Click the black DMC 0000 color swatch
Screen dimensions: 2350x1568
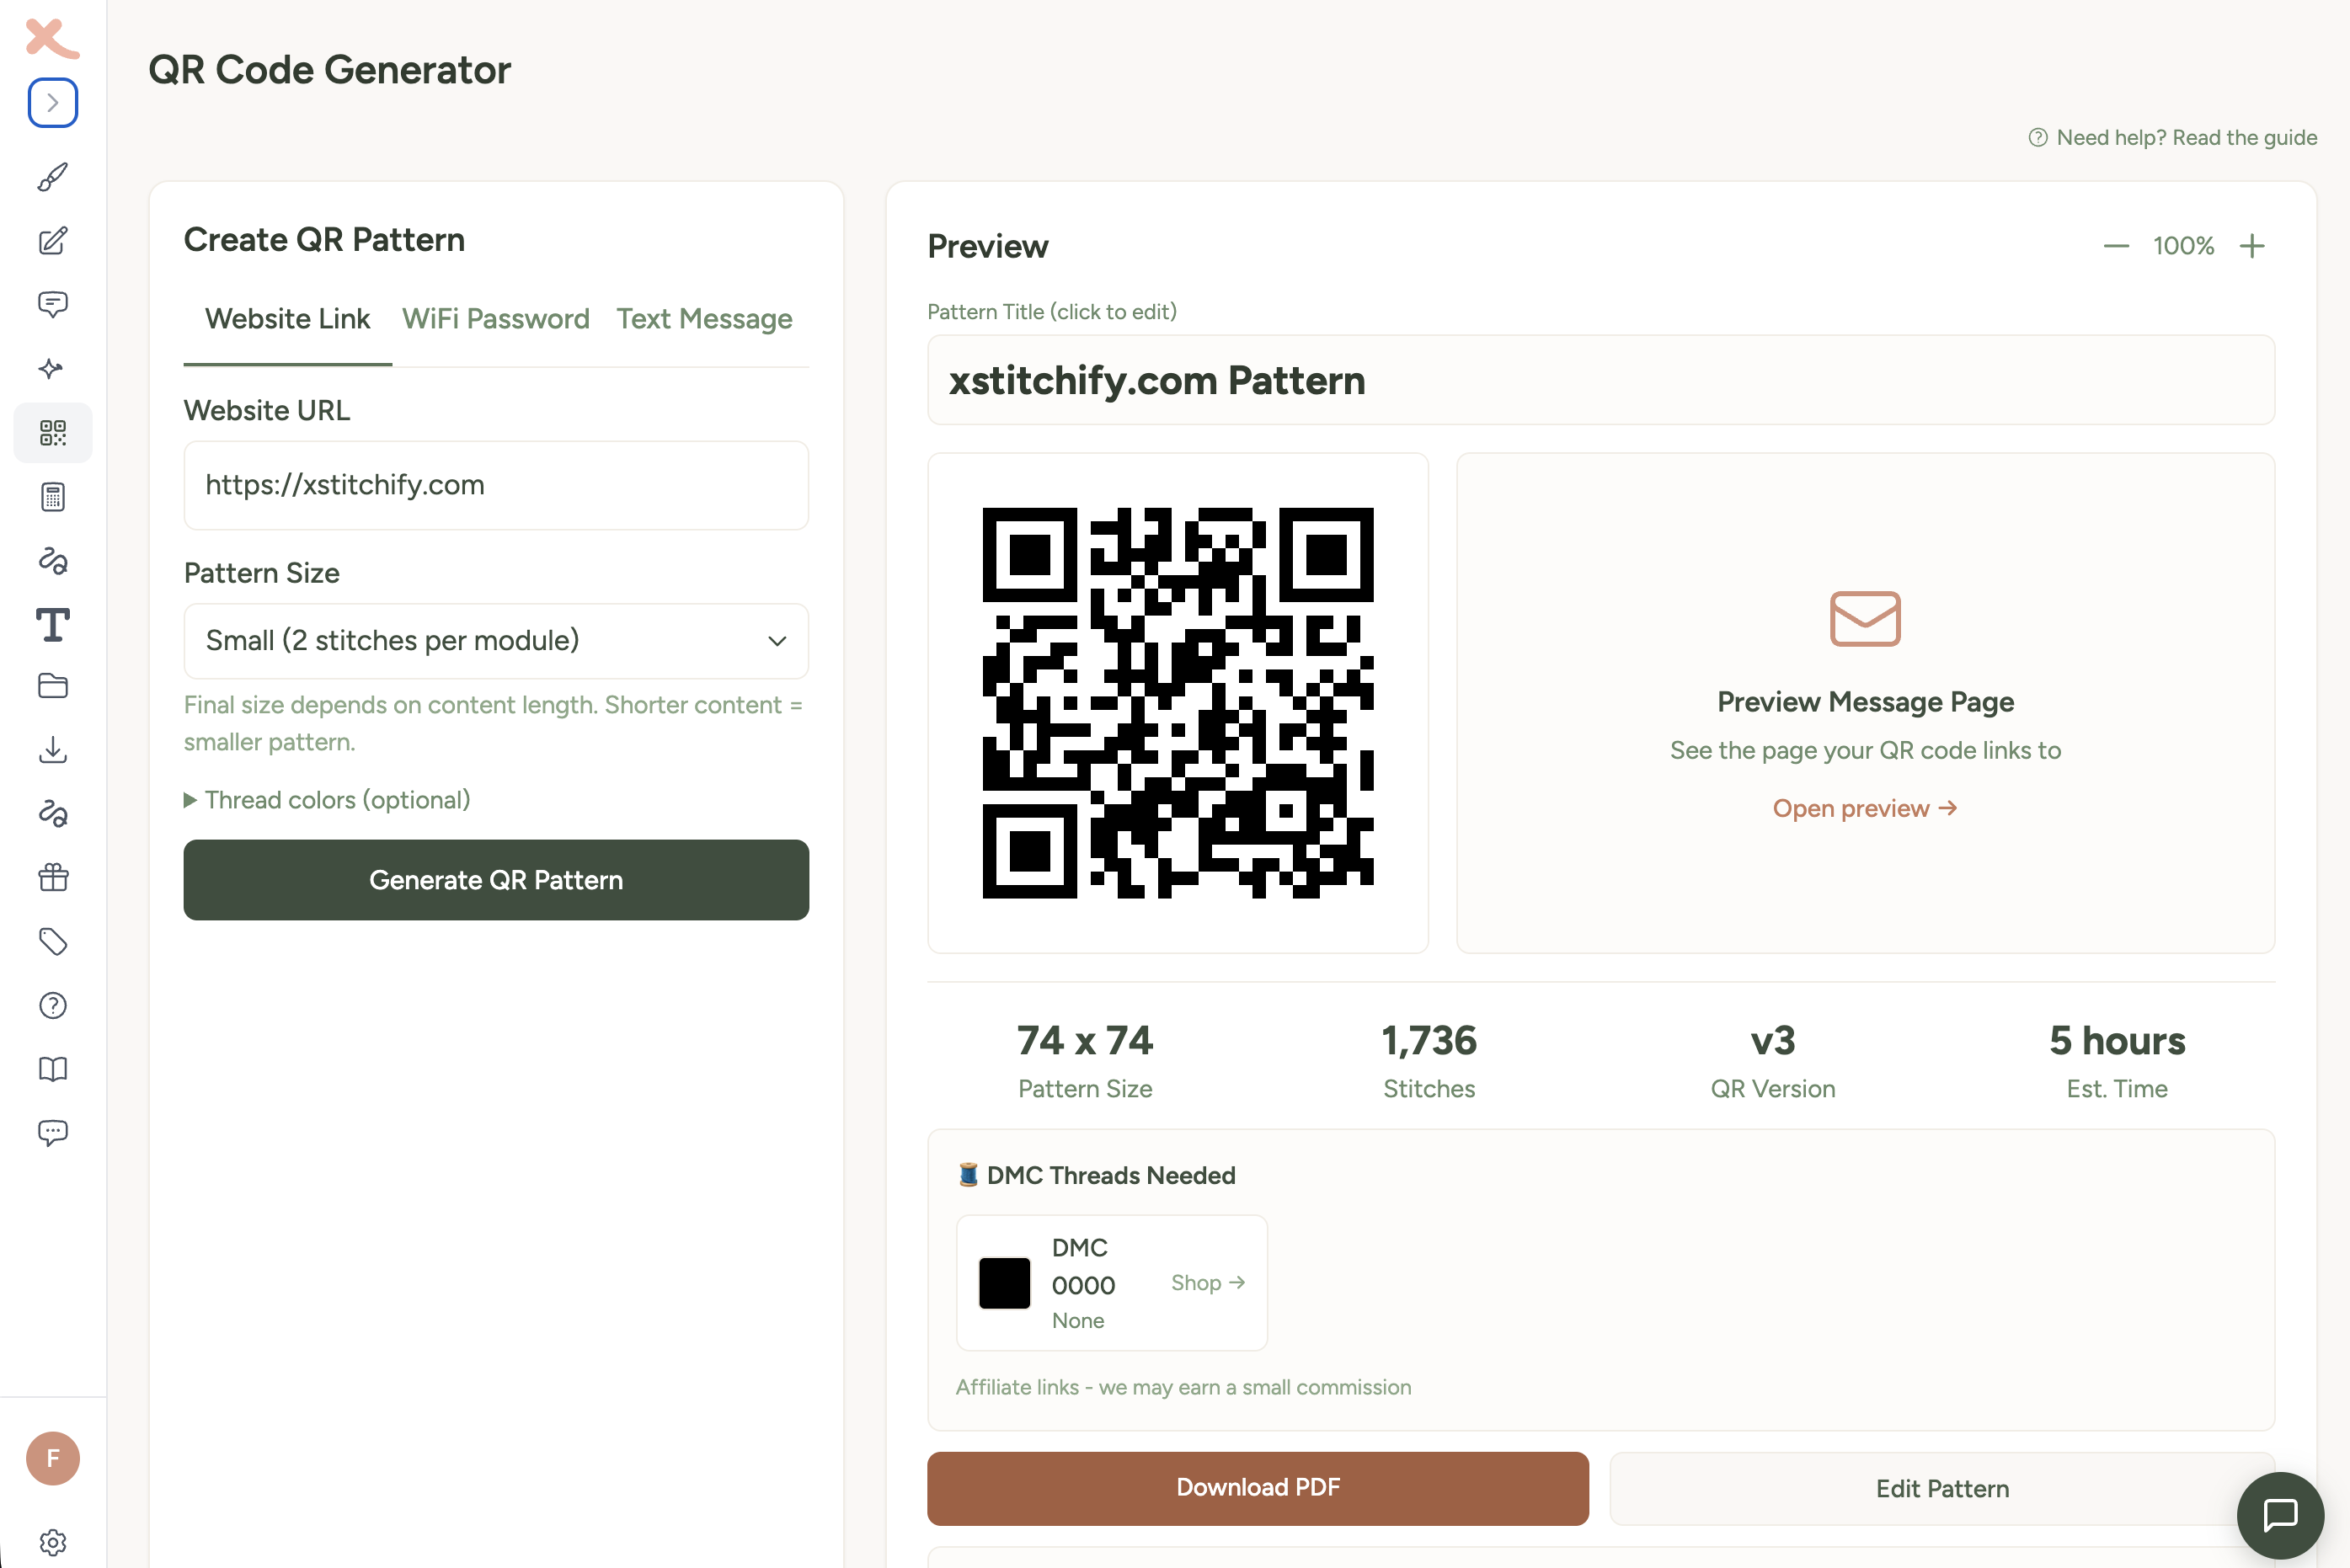(x=1004, y=1283)
